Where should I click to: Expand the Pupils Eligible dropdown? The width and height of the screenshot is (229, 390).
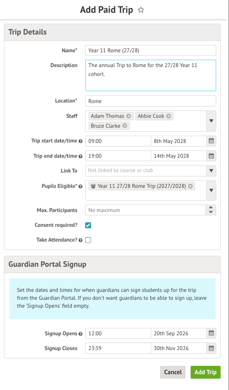pyautogui.click(x=211, y=190)
